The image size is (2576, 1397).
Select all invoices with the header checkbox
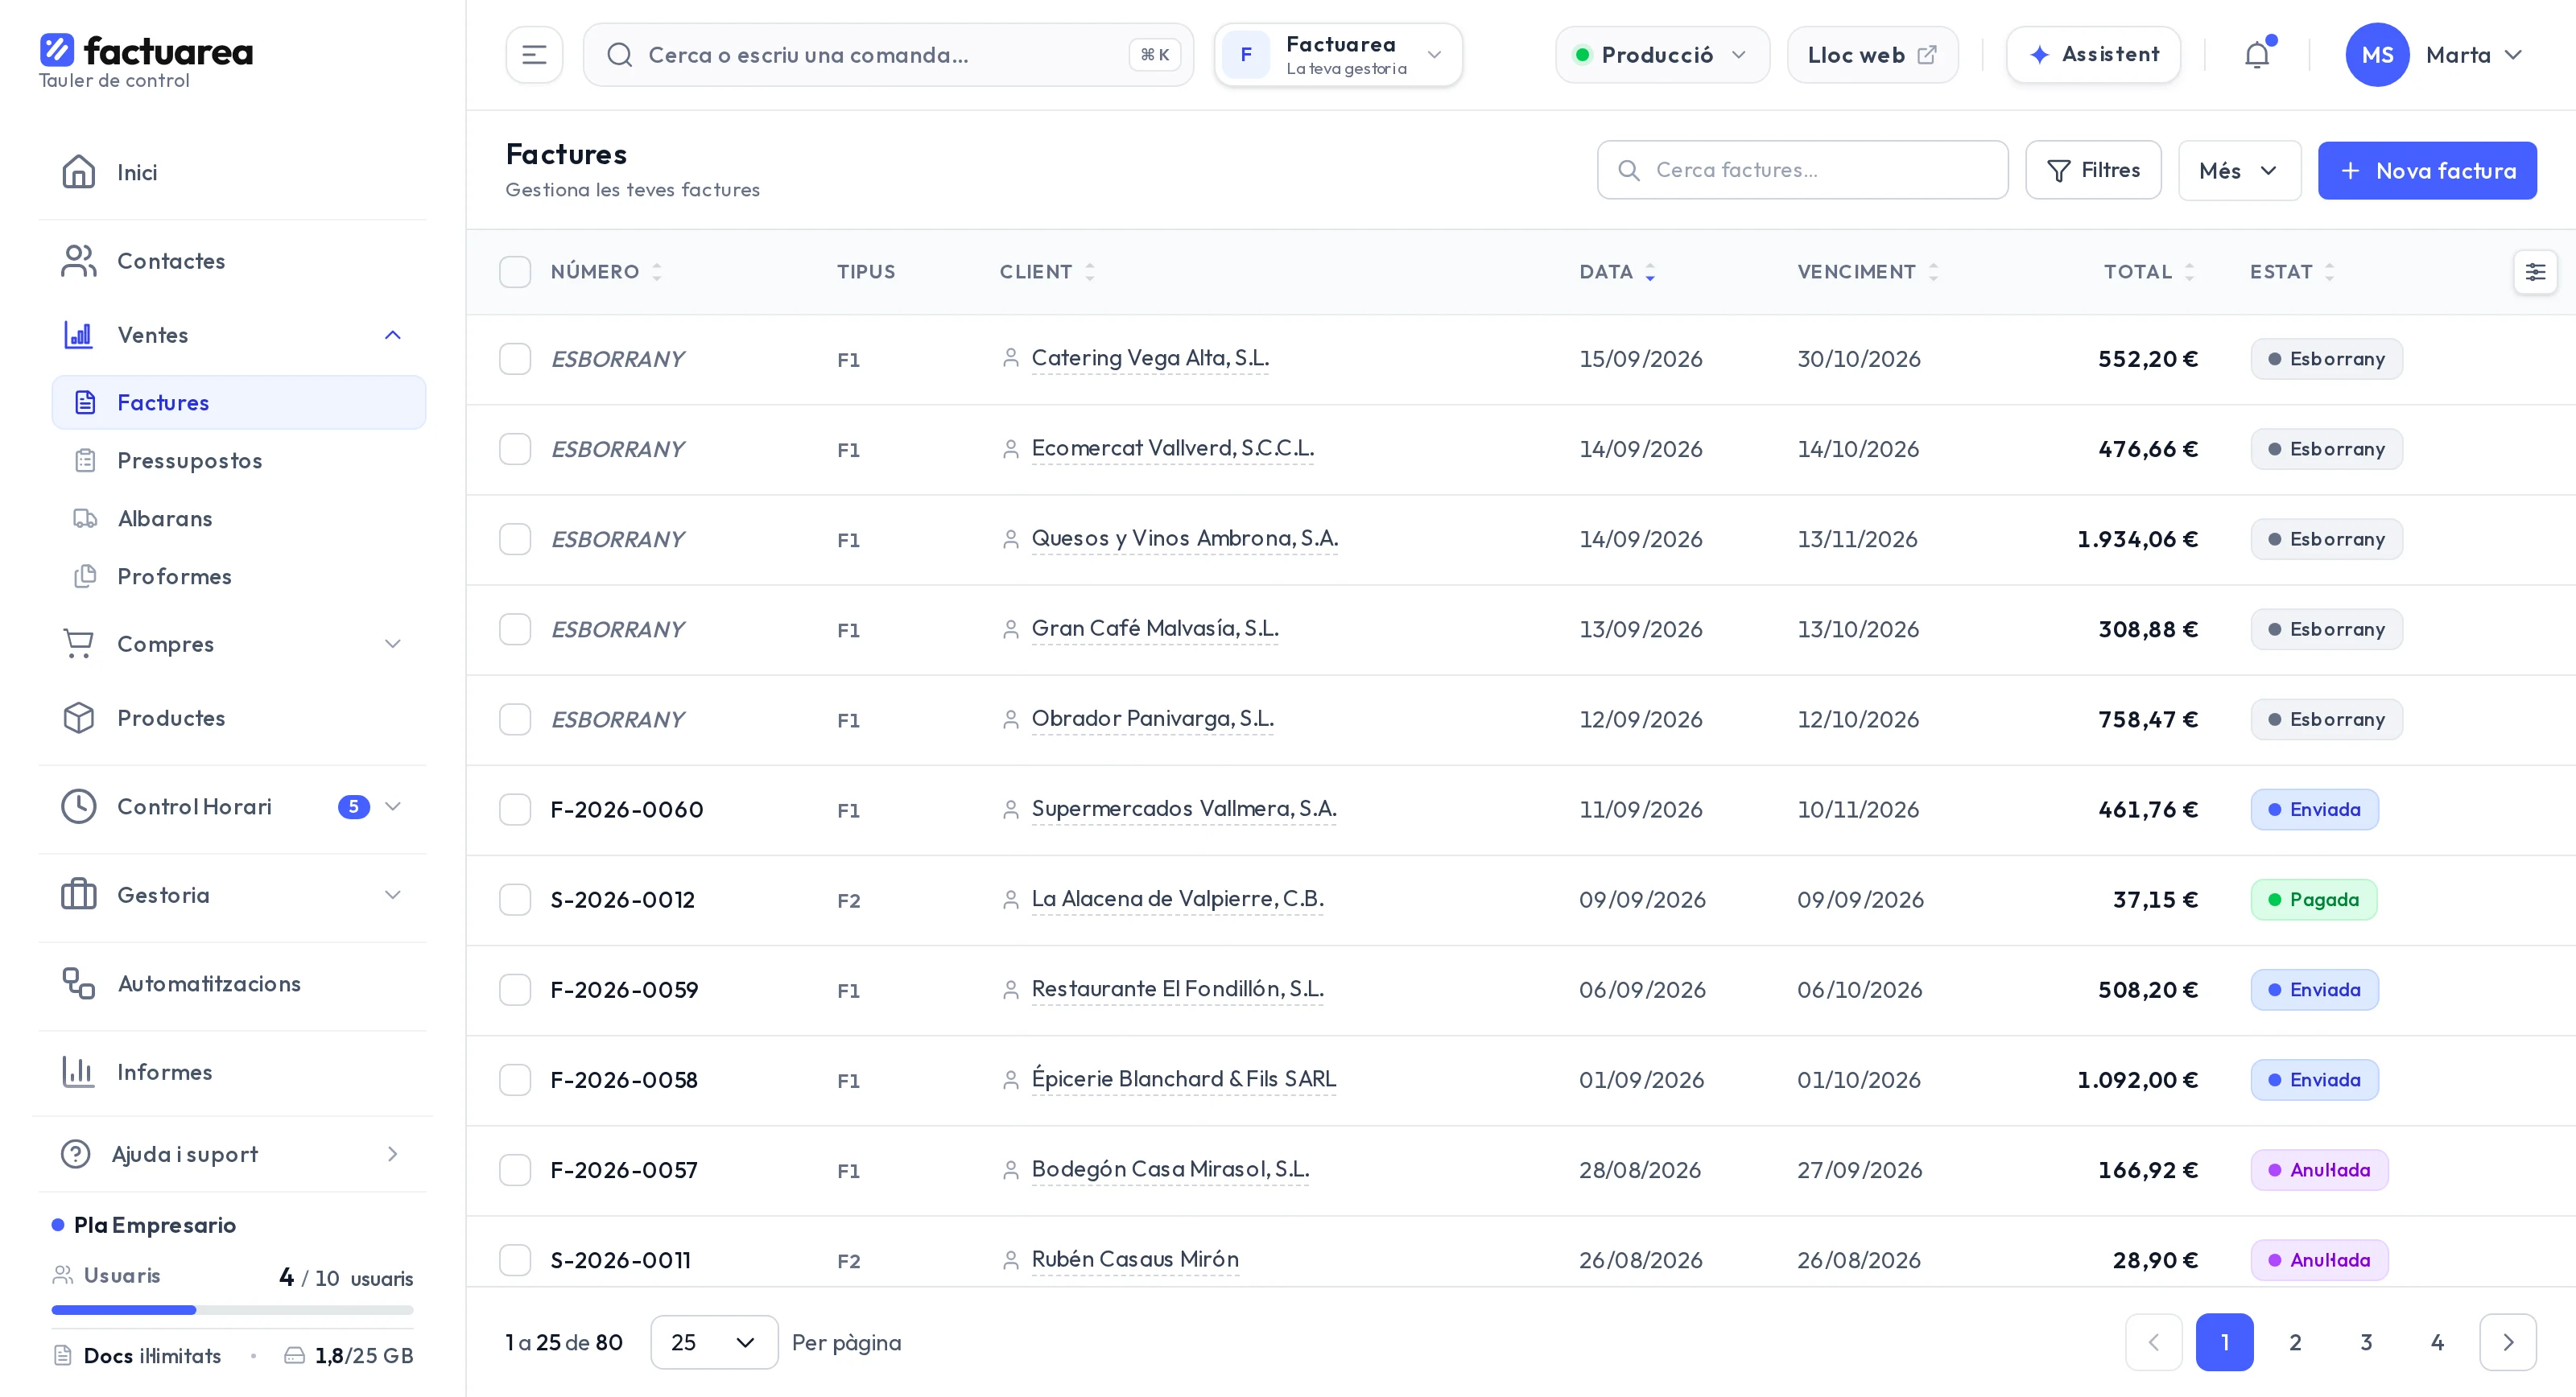515,272
